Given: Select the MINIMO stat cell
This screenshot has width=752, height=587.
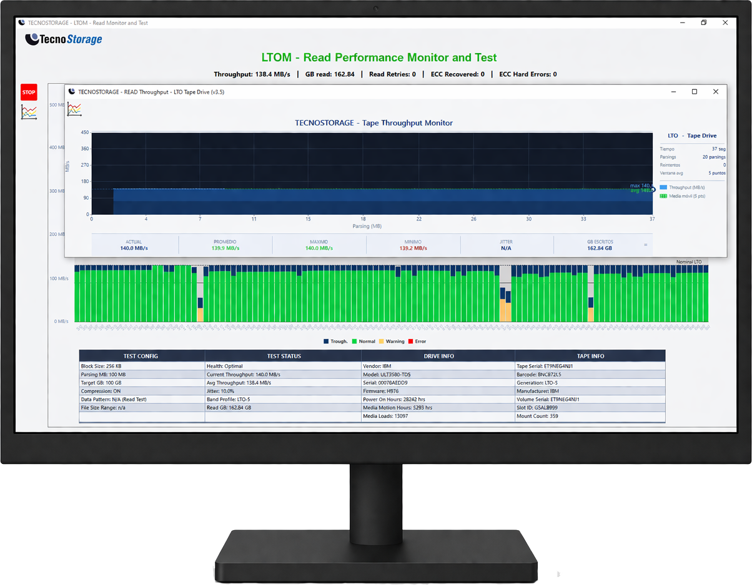Looking at the screenshot, I should click(413, 245).
